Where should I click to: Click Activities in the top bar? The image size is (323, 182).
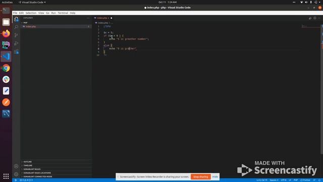click(7, 2)
